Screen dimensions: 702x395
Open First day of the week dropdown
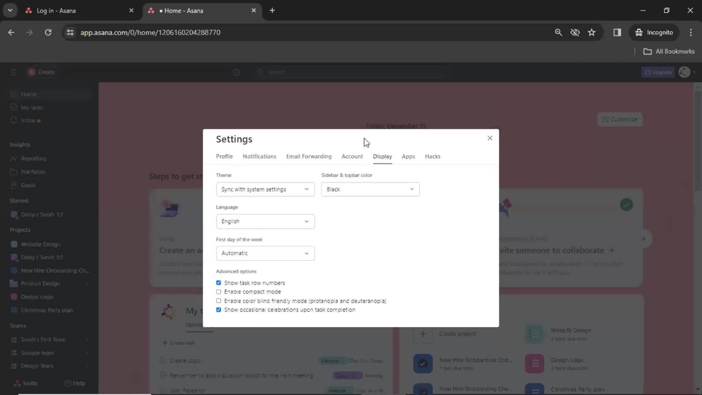(x=265, y=253)
